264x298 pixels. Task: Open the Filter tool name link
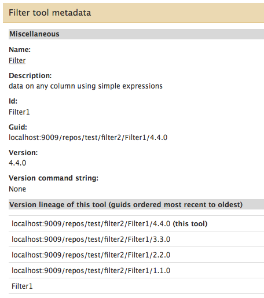[x=17, y=61]
